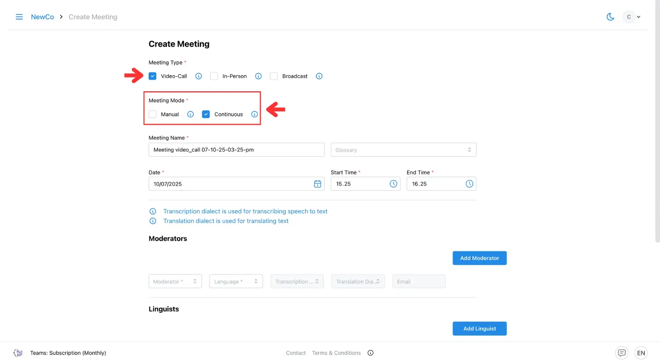Click the Video-Call info icon
The image size is (660, 364).
[x=198, y=76]
